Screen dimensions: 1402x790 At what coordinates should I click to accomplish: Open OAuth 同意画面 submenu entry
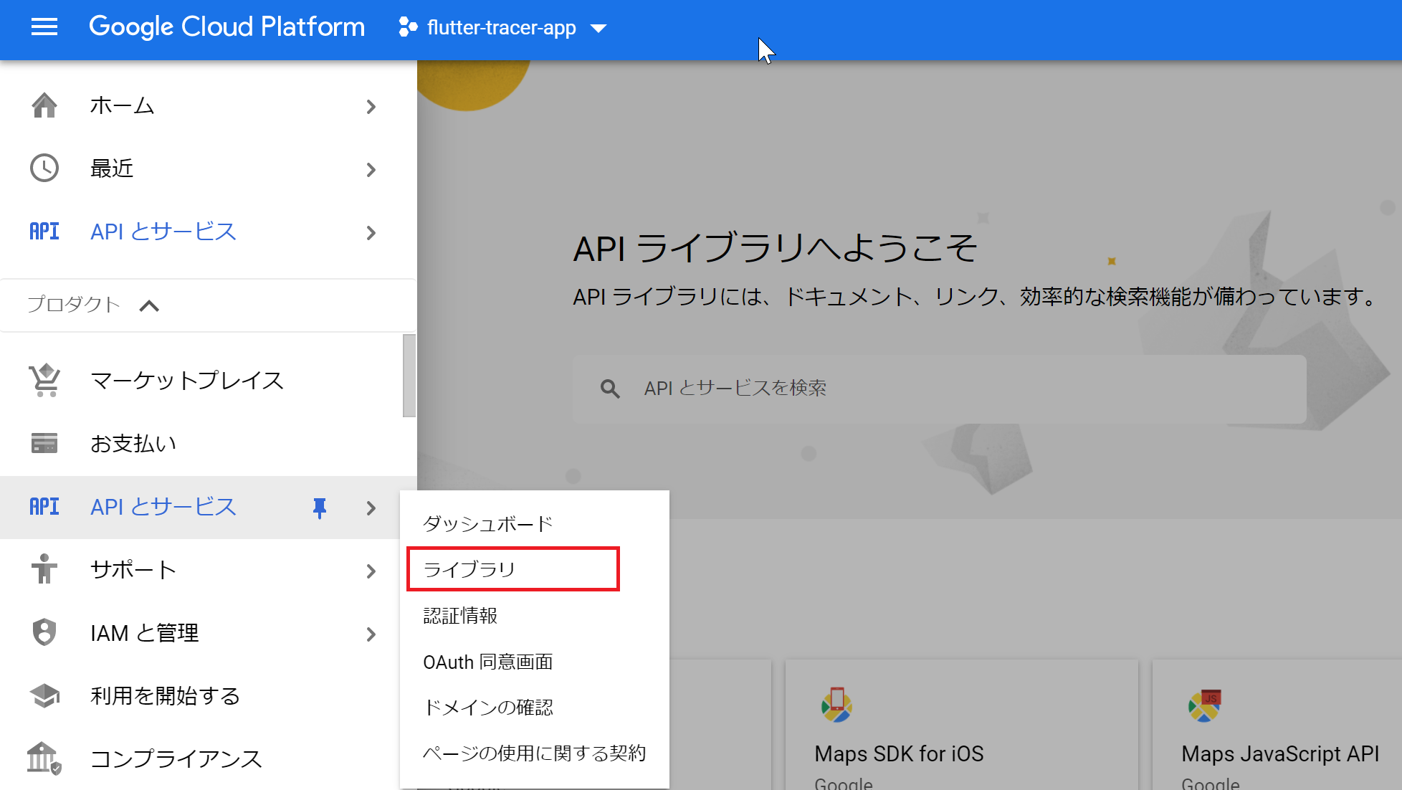(487, 662)
